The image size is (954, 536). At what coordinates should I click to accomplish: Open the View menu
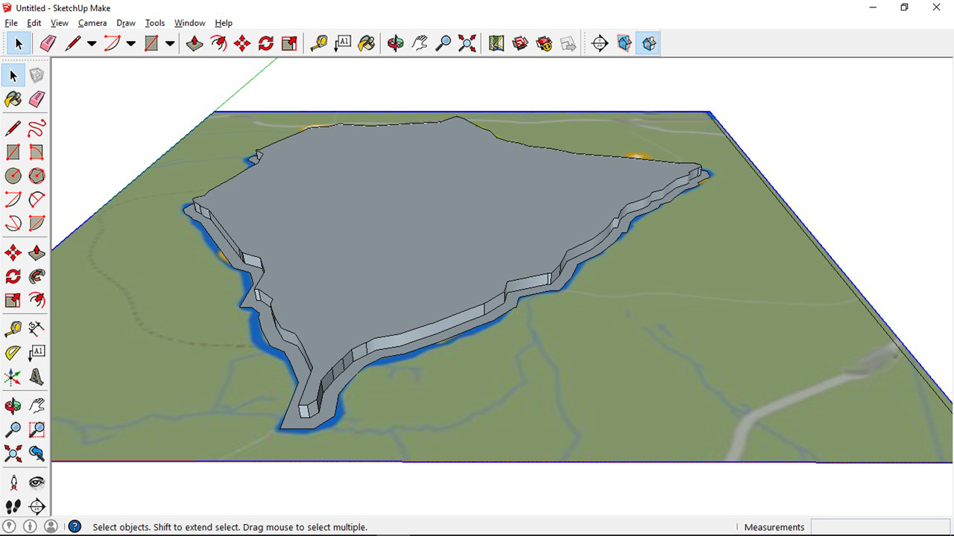[x=60, y=23]
